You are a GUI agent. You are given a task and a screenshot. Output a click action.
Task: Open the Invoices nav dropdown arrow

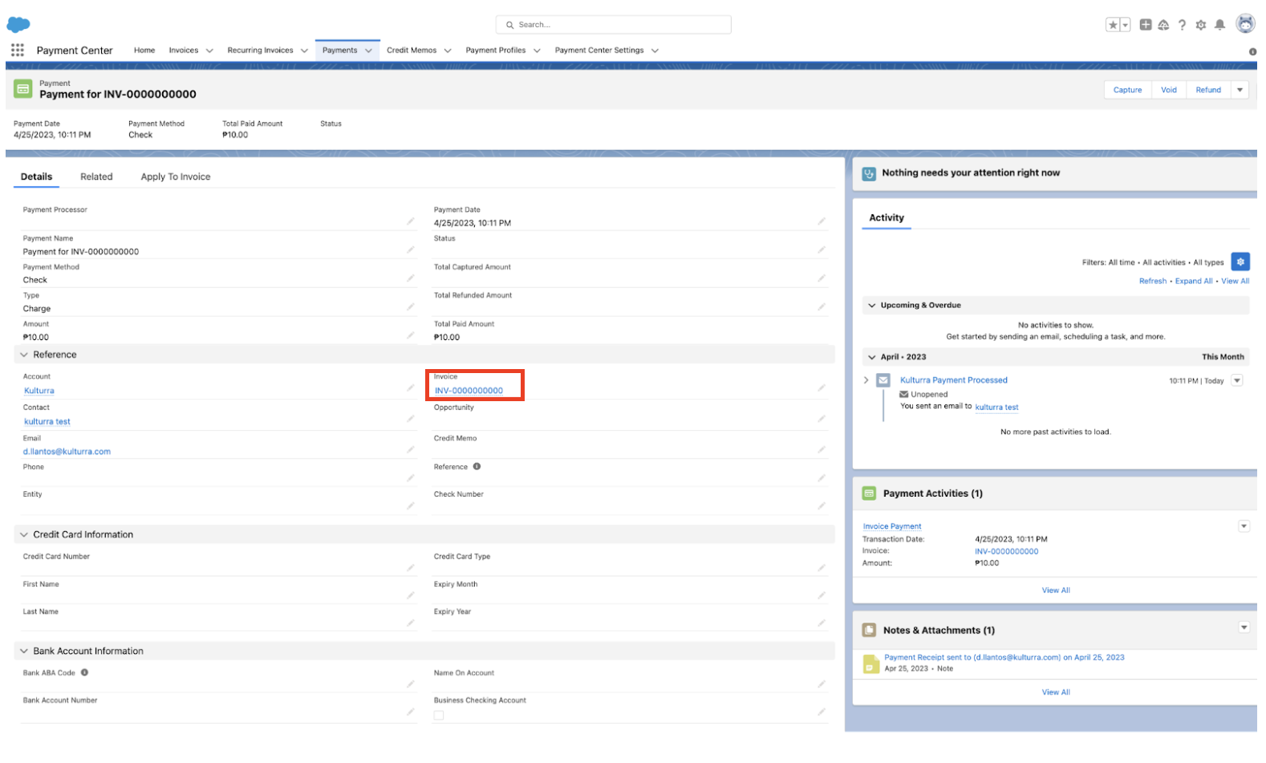tap(209, 51)
